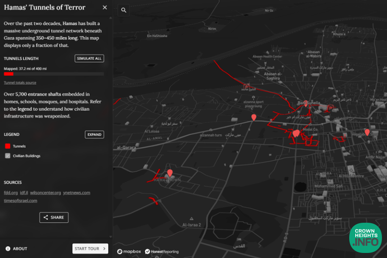This screenshot has height=258, width=387.
Task: Toggle the red Tunnels legend swatch
Action: point(8,146)
